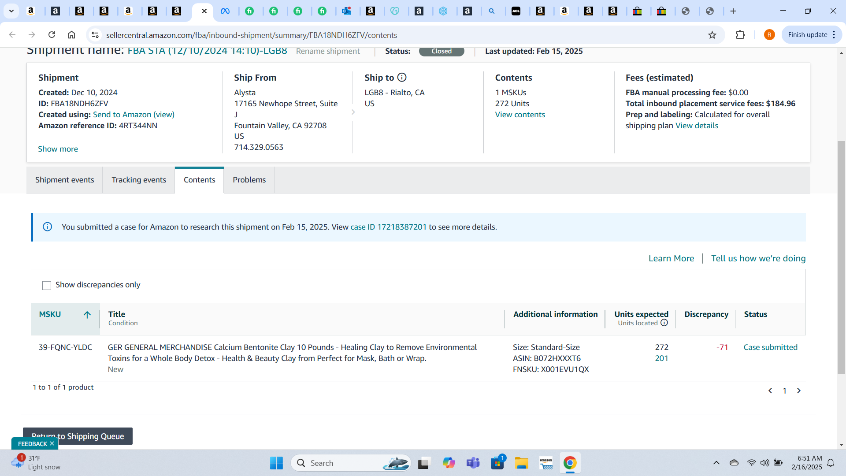The width and height of the screenshot is (846, 476).
Task: Expand the Ship From address chevron
Action: 353,112
